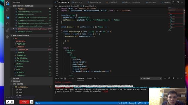Click the components breadcrumb above the editor

click(64, 6)
